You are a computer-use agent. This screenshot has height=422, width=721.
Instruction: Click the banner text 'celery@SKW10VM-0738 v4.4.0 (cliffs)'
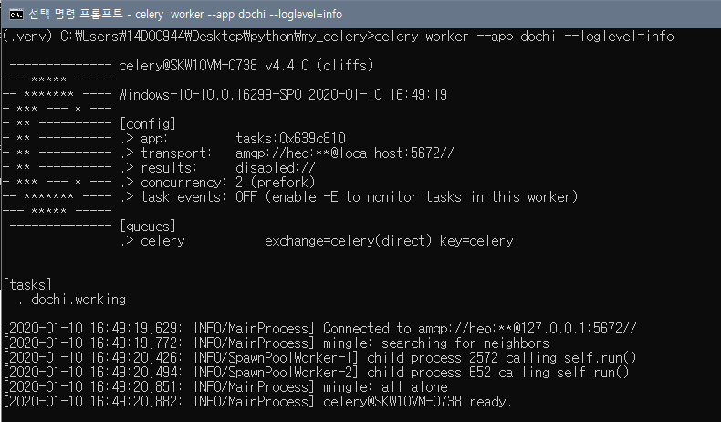(246, 66)
